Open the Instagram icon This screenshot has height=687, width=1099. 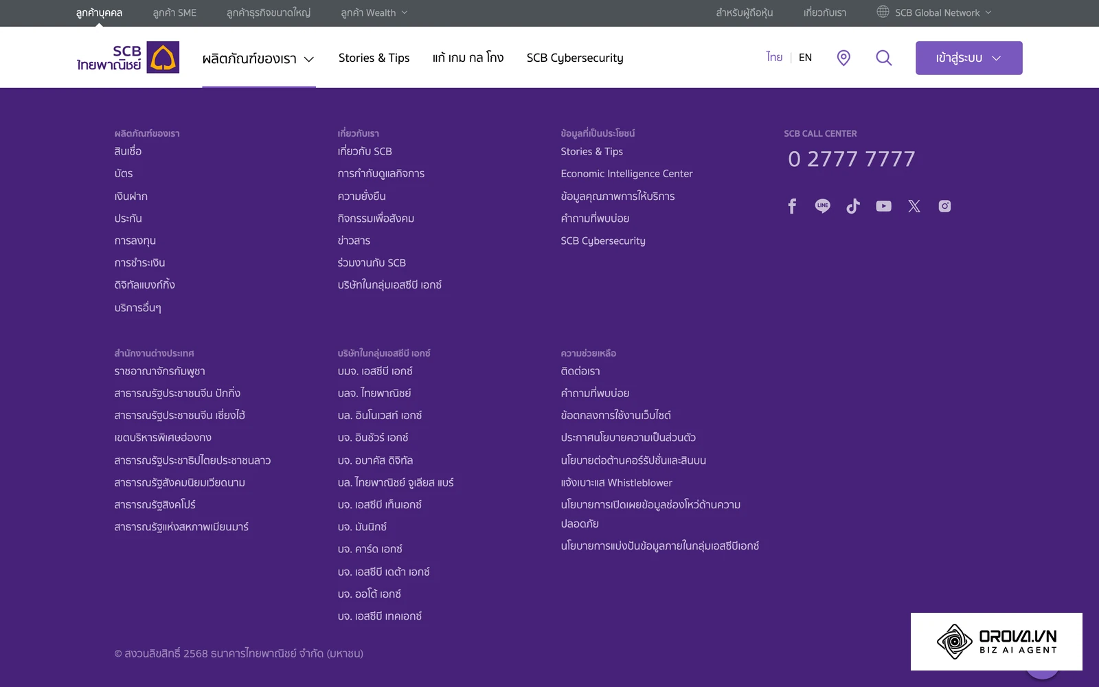click(944, 206)
